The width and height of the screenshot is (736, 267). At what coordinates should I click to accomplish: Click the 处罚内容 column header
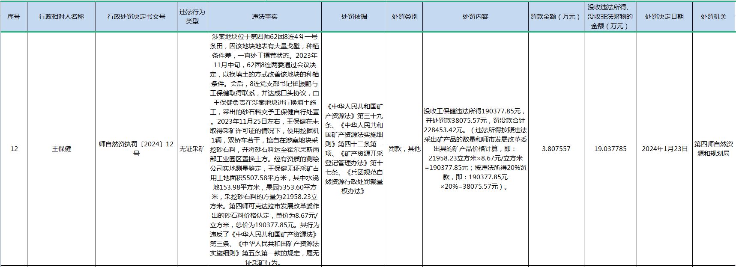click(x=475, y=17)
